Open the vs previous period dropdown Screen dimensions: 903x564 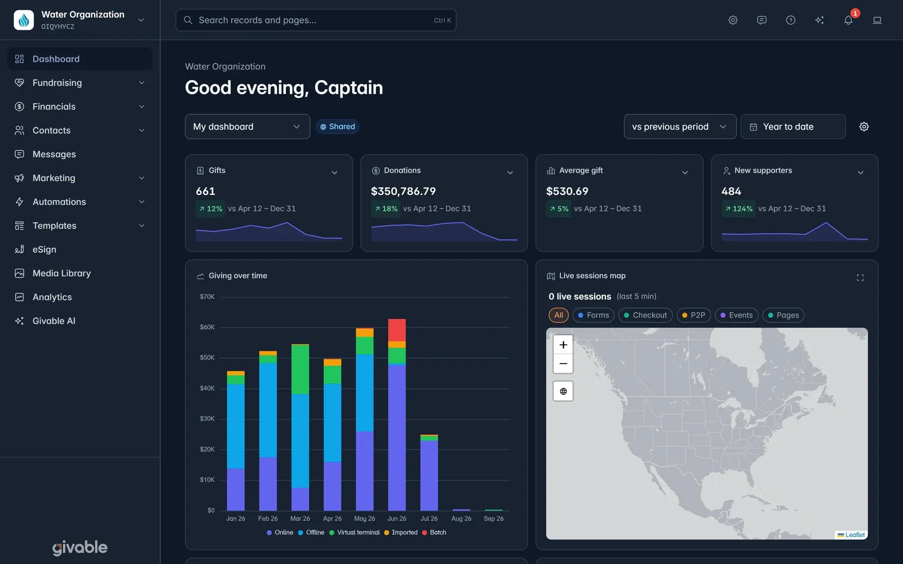click(x=680, y=126)
